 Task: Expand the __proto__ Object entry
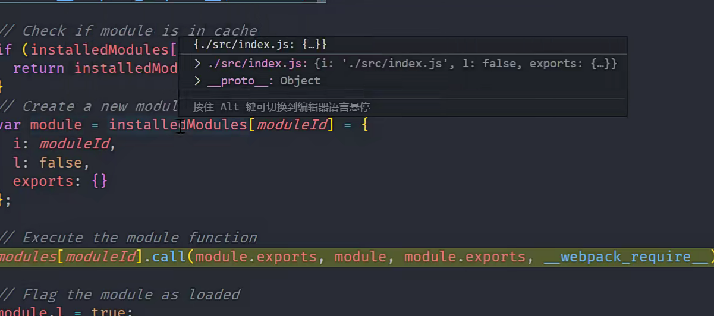198,81
